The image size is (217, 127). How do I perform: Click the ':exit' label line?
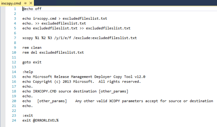pos(28,116)
